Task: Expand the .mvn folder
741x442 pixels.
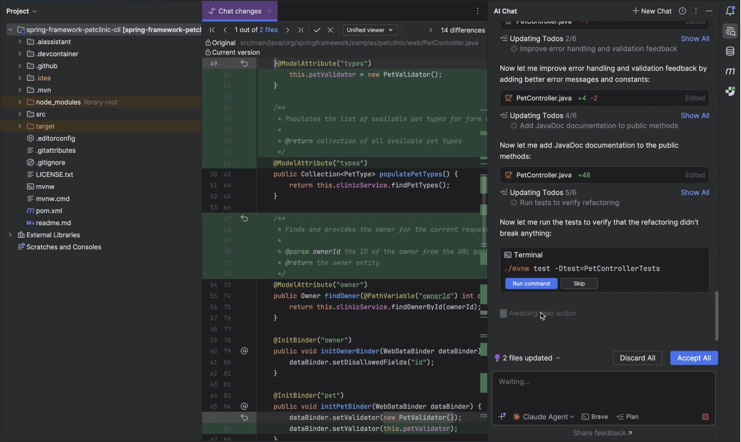Action: pyautogui.click(x=20, y=90)
